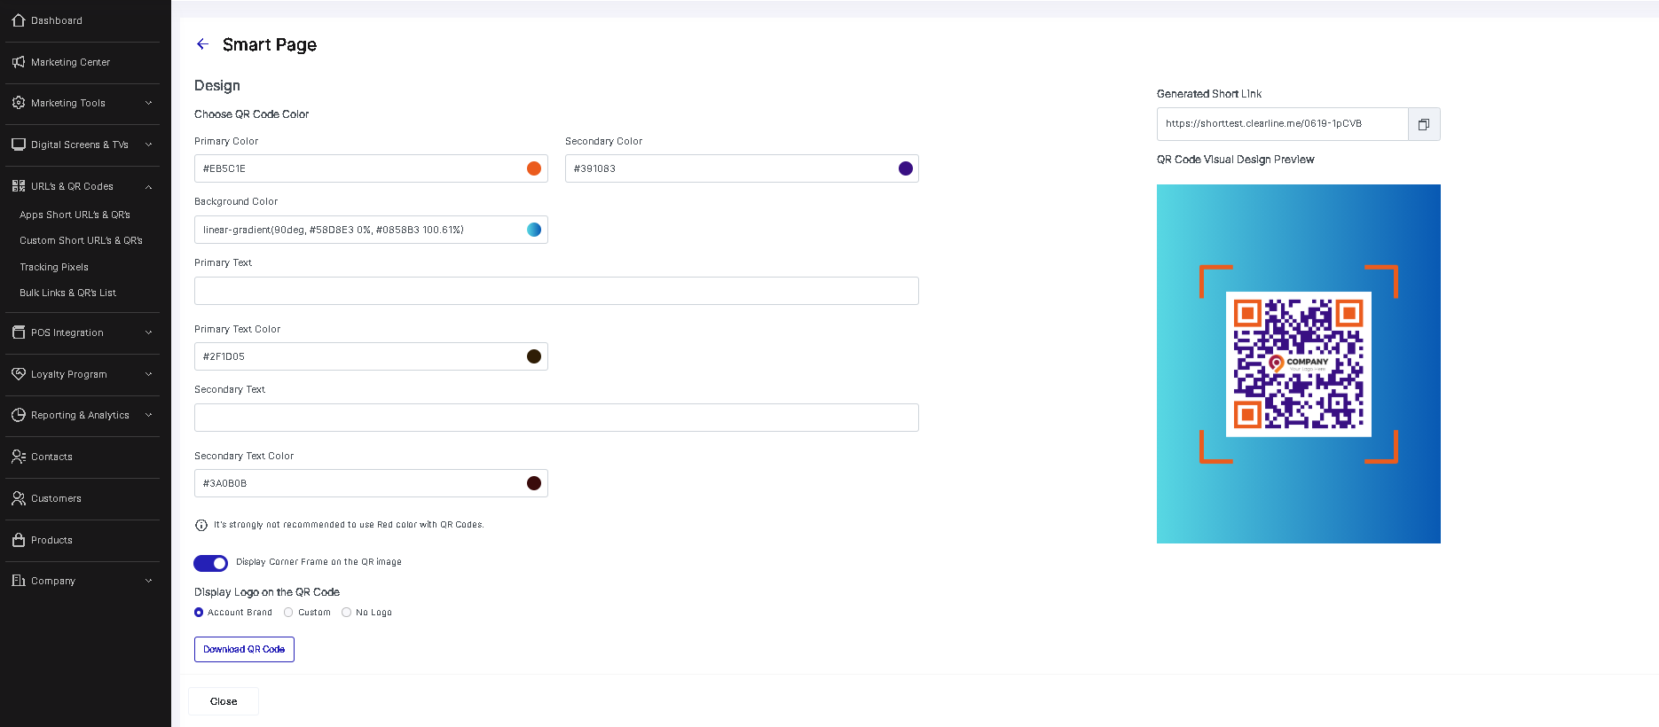Expand the Company chevron
1659x727 pixels.
point(149,581)
